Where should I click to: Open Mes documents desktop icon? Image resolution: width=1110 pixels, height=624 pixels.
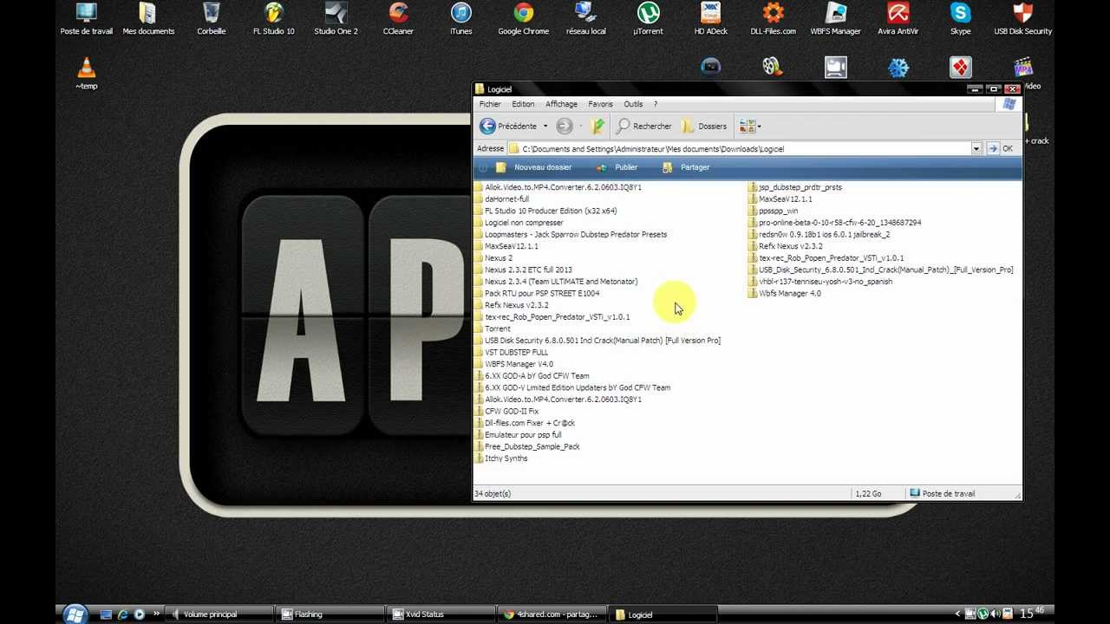point(148,19)
